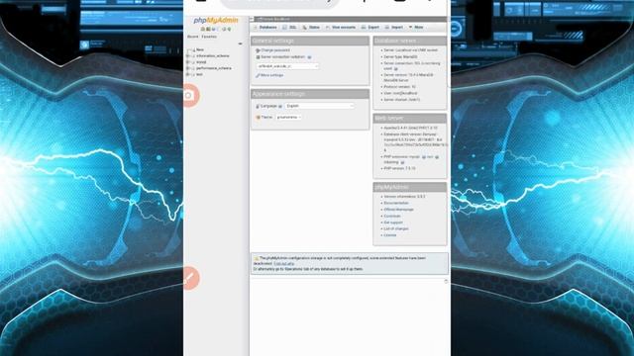This screenshot has width=634, height=356.
Task: Click the collapse-all icon above database tree
Action: (240, 44)
